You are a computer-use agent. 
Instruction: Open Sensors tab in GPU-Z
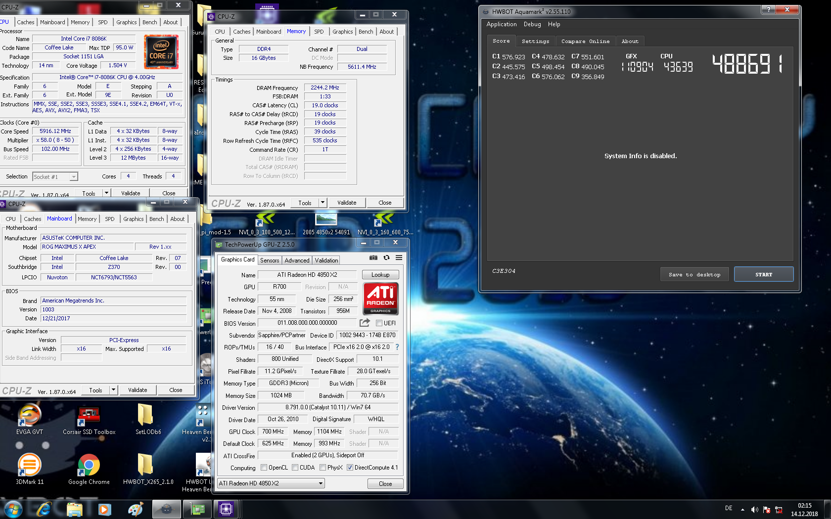point(270,260)
